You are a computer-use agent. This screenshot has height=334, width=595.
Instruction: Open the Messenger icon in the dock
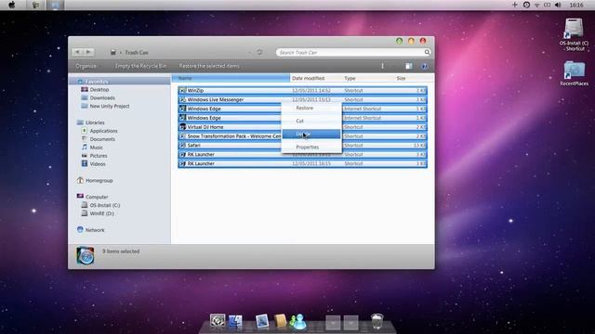coord(298,322)
